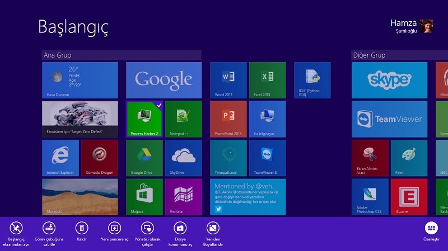Open Yeniden Boyutlandır resize options
Image resolution: width=448 pixels, height=251 pixels.
(213, 234)
